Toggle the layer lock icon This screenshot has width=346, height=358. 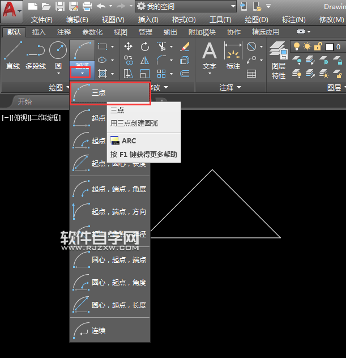click(319, 46)
